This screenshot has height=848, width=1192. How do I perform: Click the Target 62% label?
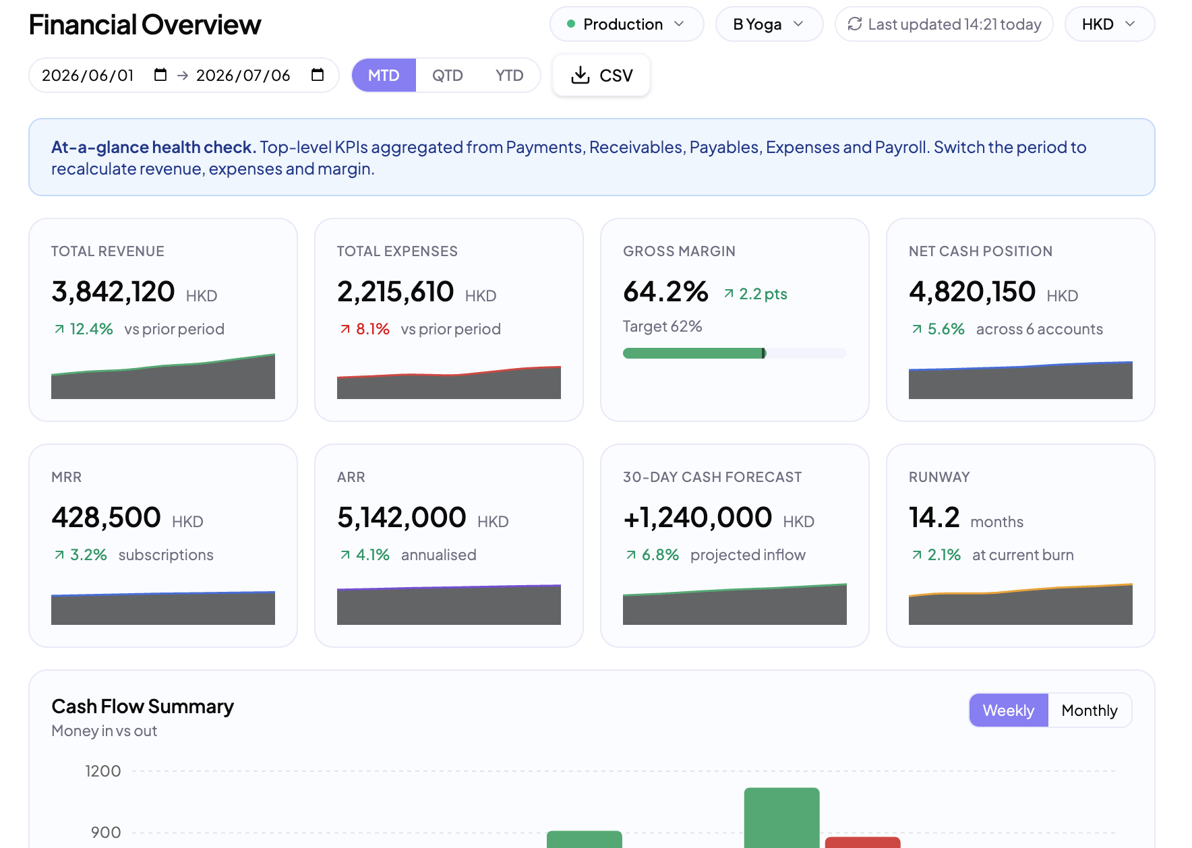click(x=663, y=326)
